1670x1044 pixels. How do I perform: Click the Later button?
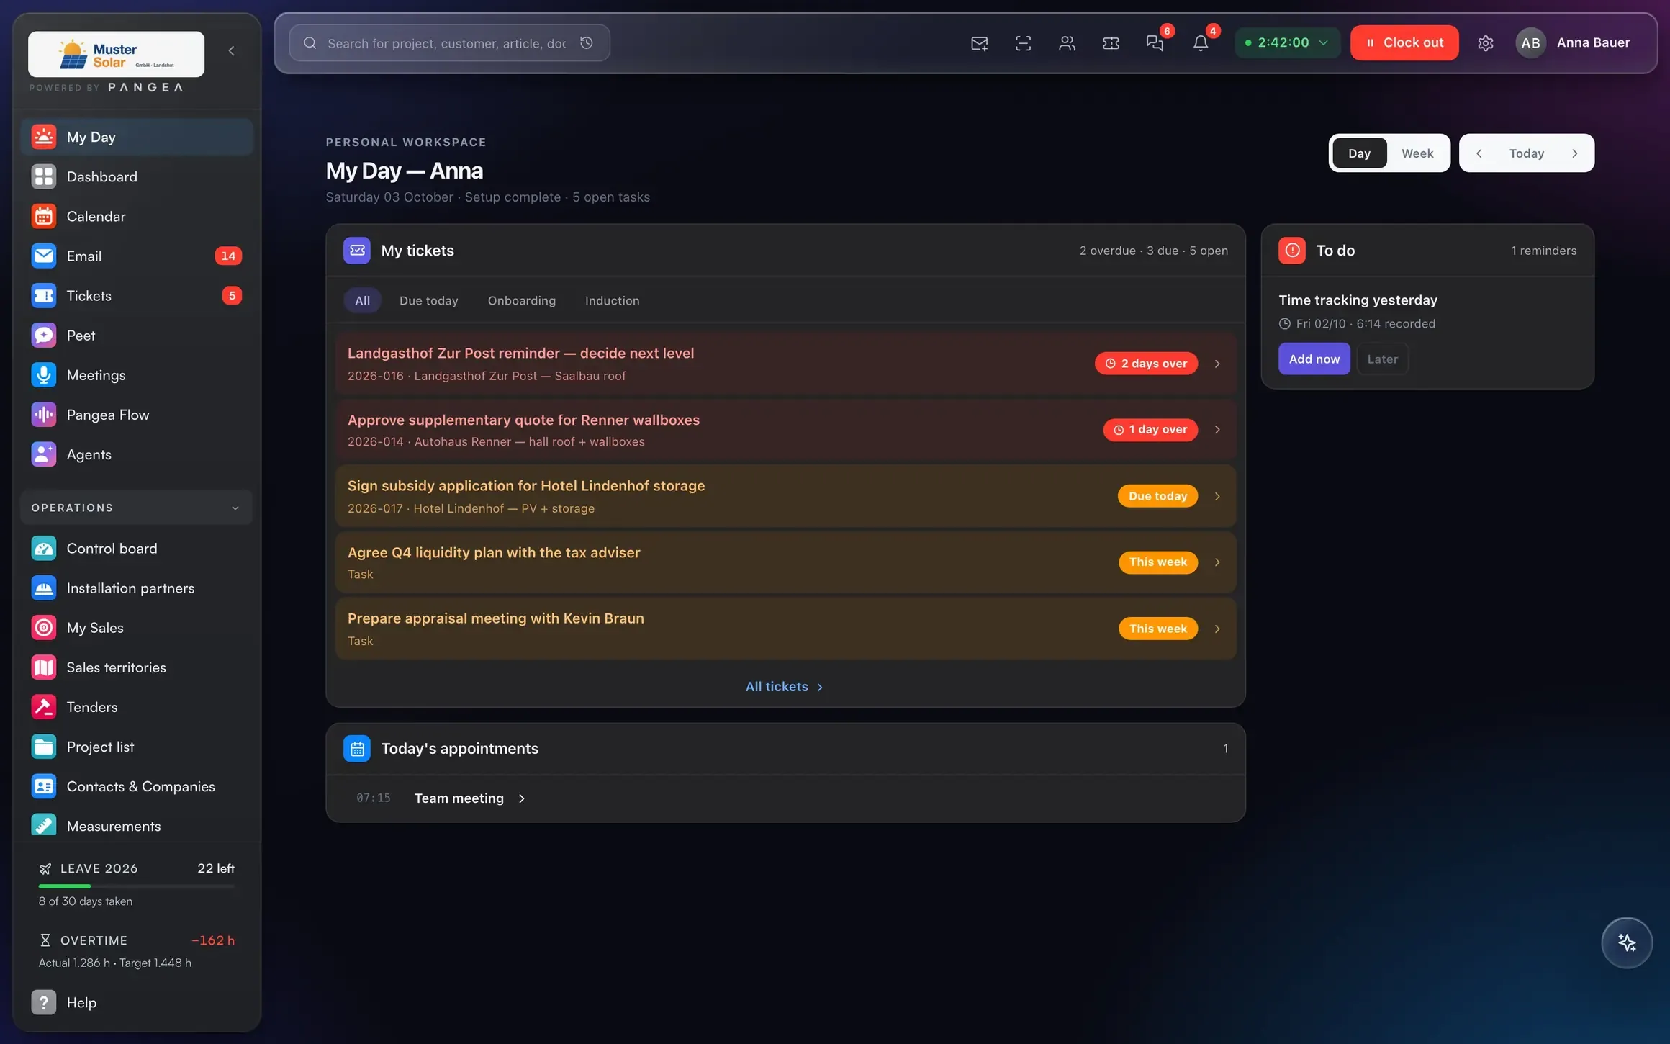1382,359
